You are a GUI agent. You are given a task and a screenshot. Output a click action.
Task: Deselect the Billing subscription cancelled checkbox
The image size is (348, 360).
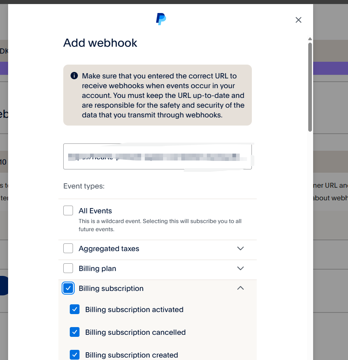(75, 332)
